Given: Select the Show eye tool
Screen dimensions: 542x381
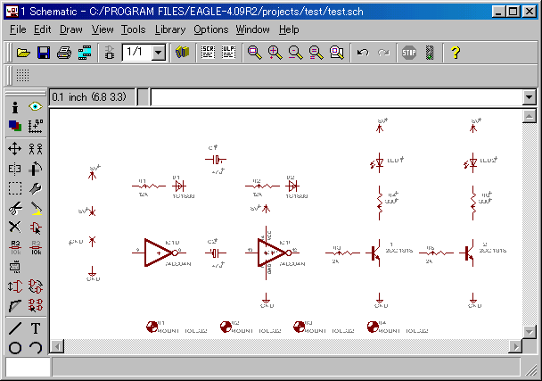Looking at the screenshot, I should click(x=36, y=106).
